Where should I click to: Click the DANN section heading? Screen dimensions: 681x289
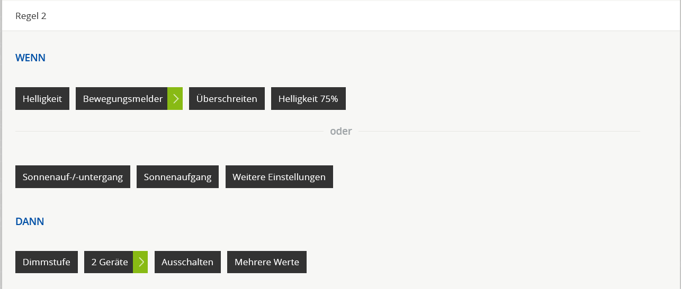coord(30,221)
